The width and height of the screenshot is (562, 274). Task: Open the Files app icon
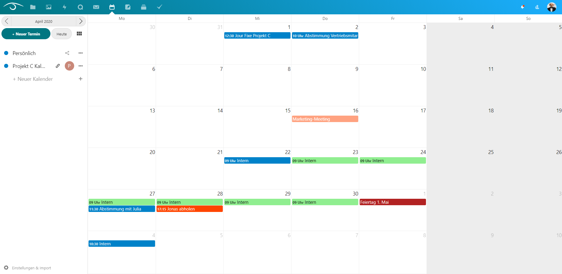[33, 7]
